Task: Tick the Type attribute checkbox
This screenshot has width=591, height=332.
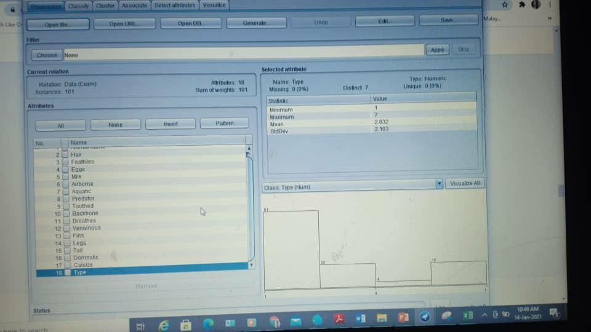Action: pyautogui.click(x=68, y=272)
